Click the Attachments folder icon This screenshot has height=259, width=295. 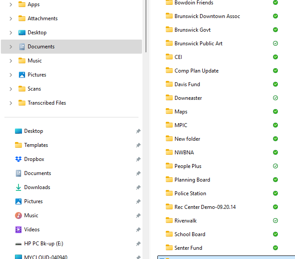tap(22, 18)
